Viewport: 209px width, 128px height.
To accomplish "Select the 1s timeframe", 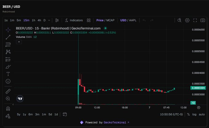I will [x=6, y=20].
